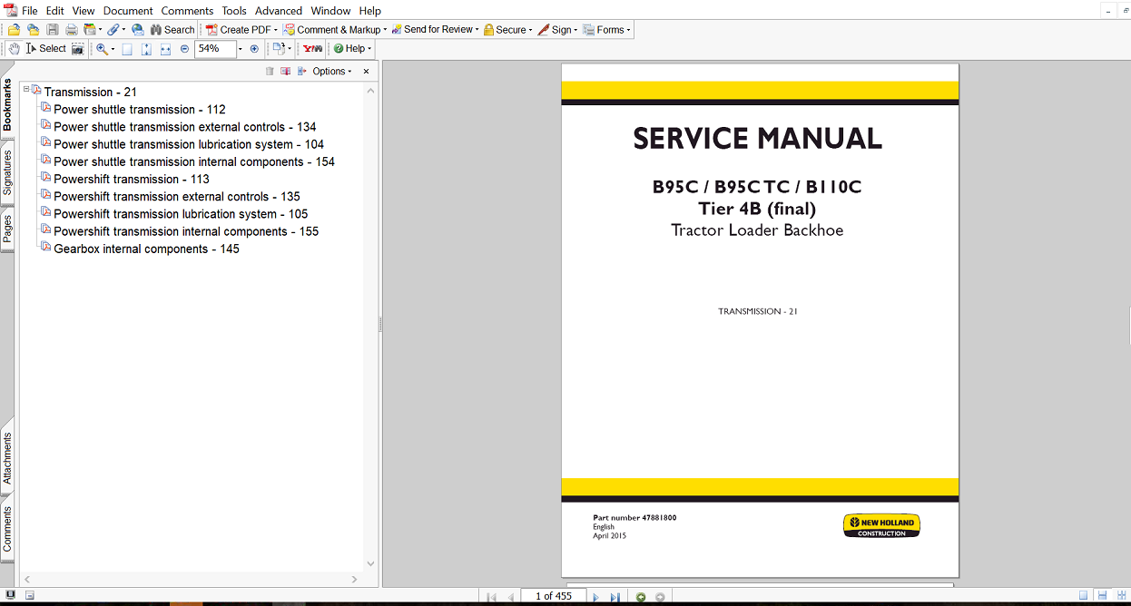Image resolution: width=1131 pixels, height=606 pixels.
Task: Open the Document menu
Action: coord(127,10)
